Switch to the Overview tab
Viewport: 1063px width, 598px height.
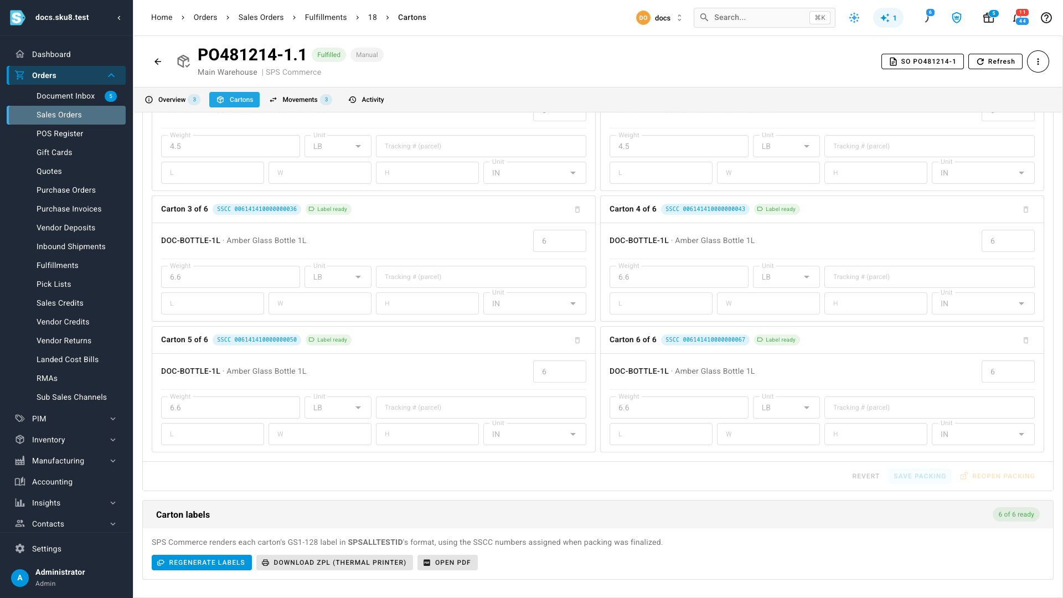172,100
